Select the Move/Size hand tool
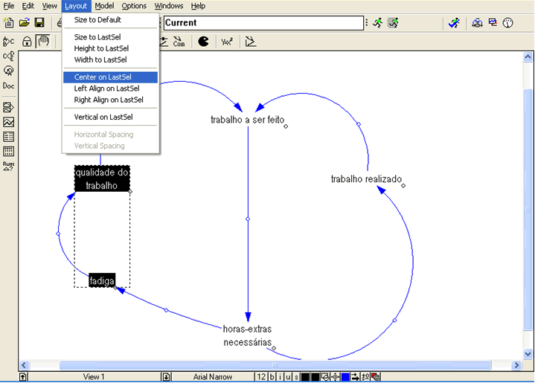 coord(43,42)
